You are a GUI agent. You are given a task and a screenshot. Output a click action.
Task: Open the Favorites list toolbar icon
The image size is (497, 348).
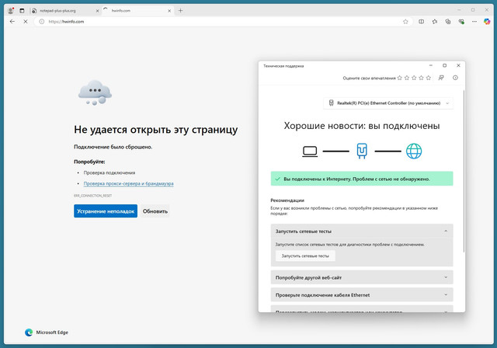(435, 22)
